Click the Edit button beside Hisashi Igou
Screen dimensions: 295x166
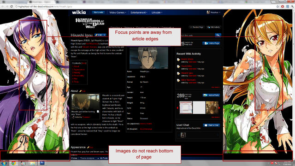[x=99, y=35]
